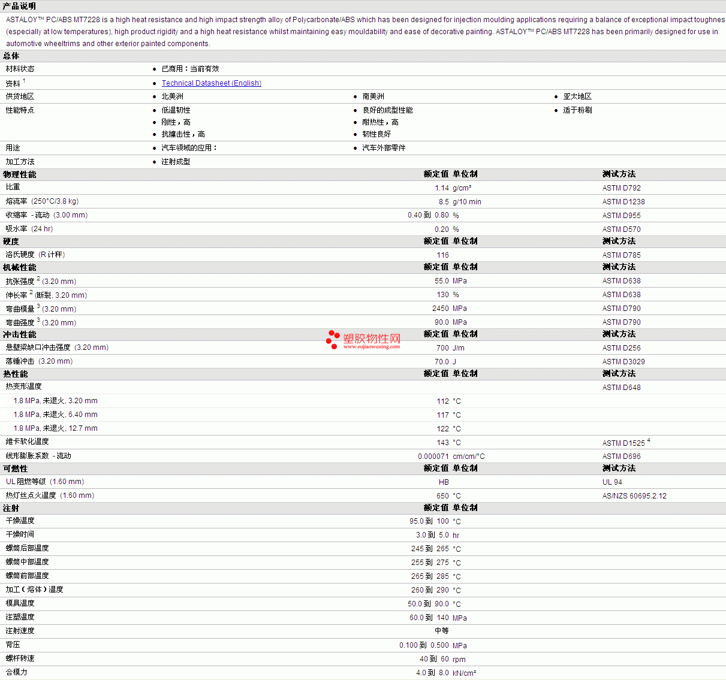The width and height of the screenshot is (726, 680).
Task: Select the flexural modulus value 2450
Action: pos(441,309)
